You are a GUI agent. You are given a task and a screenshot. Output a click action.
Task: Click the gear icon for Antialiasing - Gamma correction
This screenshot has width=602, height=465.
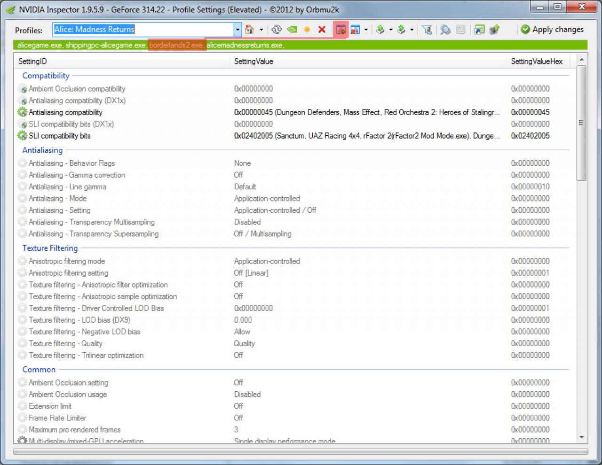click(22, 175)
